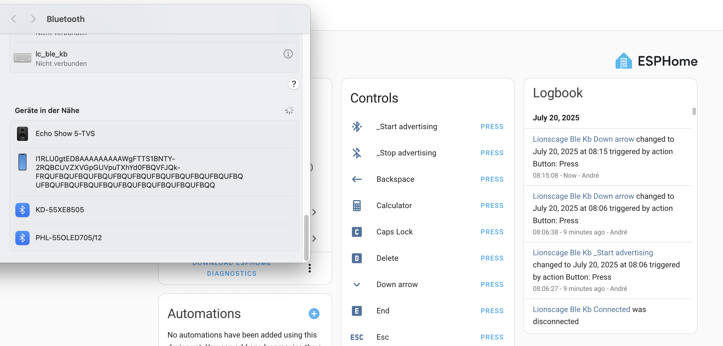
Task: Select the Caps Lock key icon
Action: pos(357,232)
